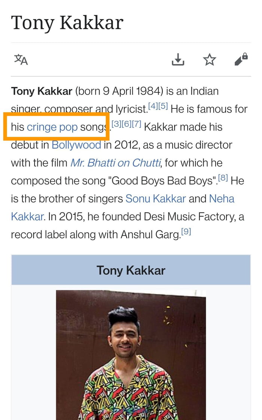The image size is (262, 420).
Task: Tap the download page icon
Action: [178, 59]
